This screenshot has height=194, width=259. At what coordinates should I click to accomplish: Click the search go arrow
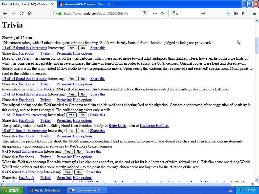coord(203,14)
